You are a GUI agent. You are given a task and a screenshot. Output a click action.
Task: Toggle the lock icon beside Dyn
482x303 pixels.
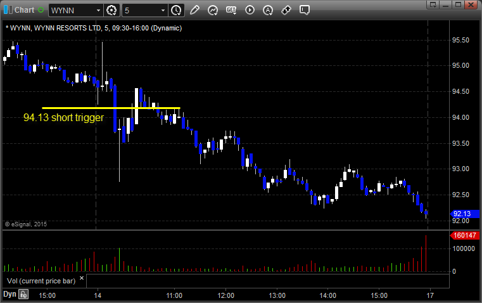coord(23,294)
